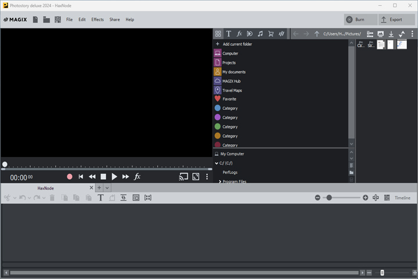The height and width of the screenshot is (279, 418).
Task: Open the Import tab with grid icon
Action: click(218, 34)
